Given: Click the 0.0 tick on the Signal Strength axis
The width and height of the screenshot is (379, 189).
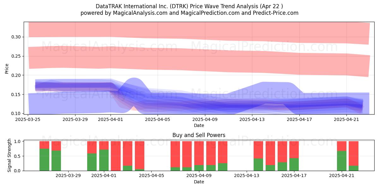Looking at the screenshot, I should (18, 171).
